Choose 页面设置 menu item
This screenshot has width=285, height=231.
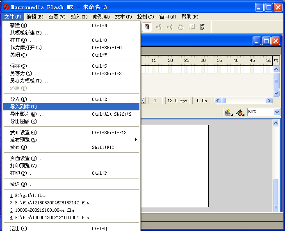pos(71,158)
